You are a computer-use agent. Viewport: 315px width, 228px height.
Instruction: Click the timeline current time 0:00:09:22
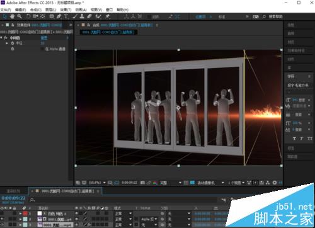[13, 198]
